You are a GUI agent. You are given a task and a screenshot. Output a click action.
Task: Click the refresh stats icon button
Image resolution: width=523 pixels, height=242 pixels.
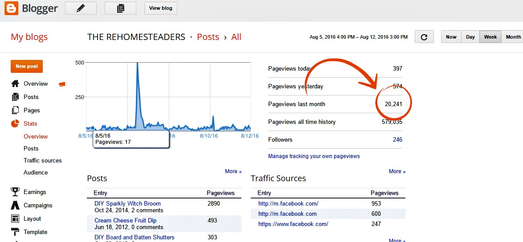coord(424,37)
